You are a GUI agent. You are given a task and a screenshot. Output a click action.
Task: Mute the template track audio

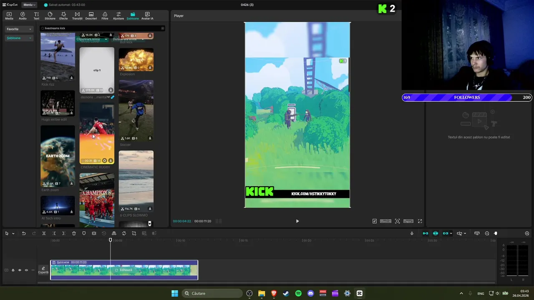pos(26,270)
